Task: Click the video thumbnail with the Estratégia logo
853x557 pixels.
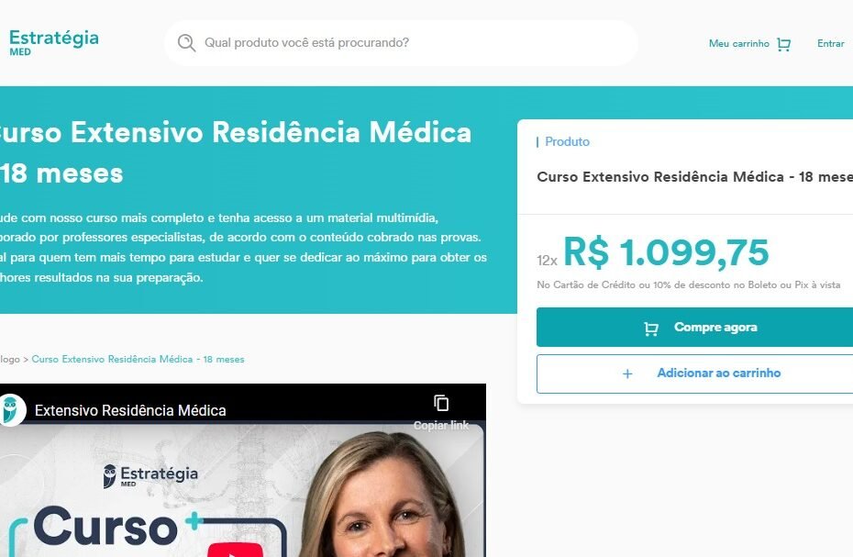Action: coord(243,489)
